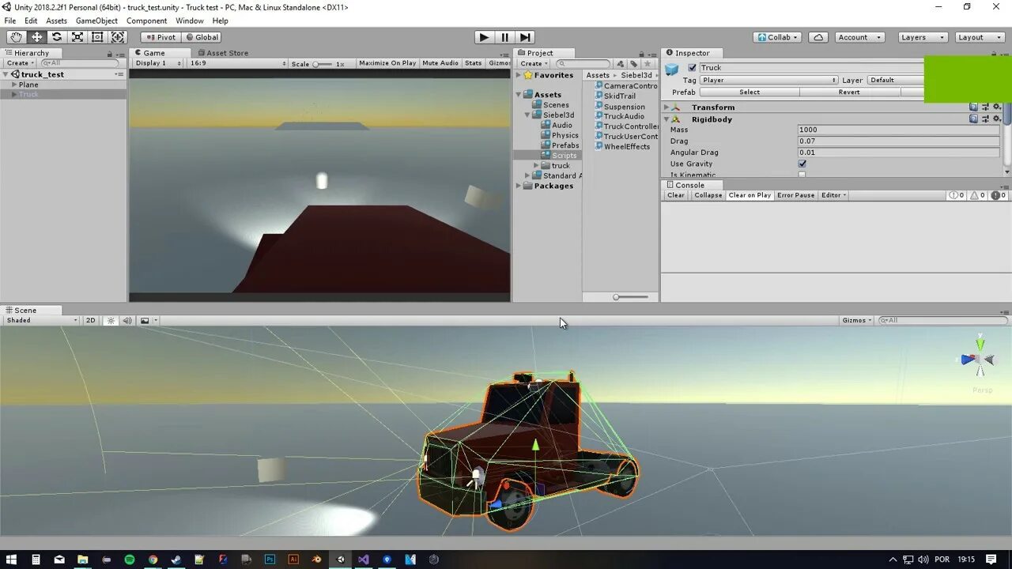1012x569 pixels.
Task: Switch to Pivot mode
Action: click(160, 36)
